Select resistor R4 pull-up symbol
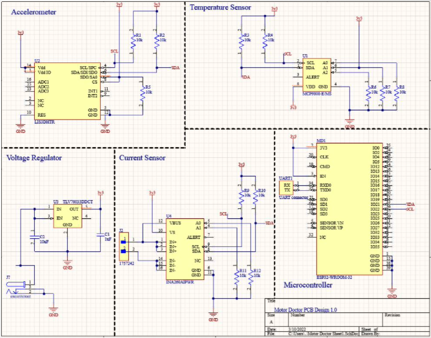The height and width of the screenshot is (338, 431). coord(265,41)
